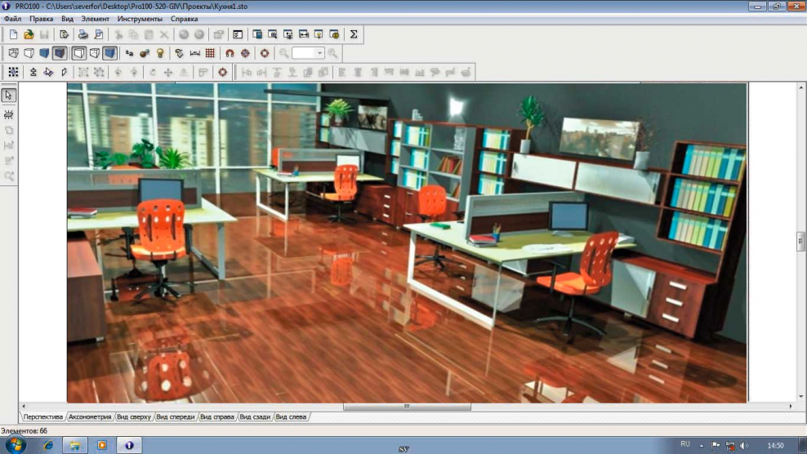Toggle the textured shaded view mode button
This screenshot has width=807, height=454.
pos(60,53)
